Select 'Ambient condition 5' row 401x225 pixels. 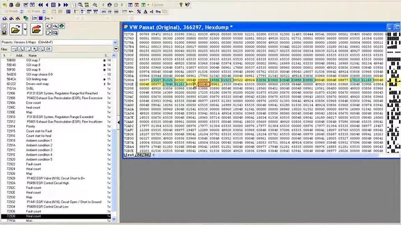coord(56,159)
